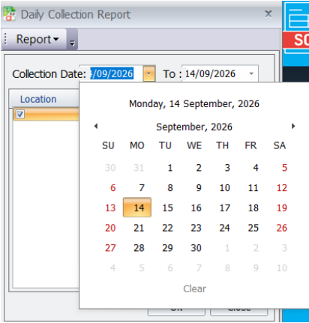Screen dimensions: 309x323
Task: Toggle the Location row checkbox
Action: (20, 114)
